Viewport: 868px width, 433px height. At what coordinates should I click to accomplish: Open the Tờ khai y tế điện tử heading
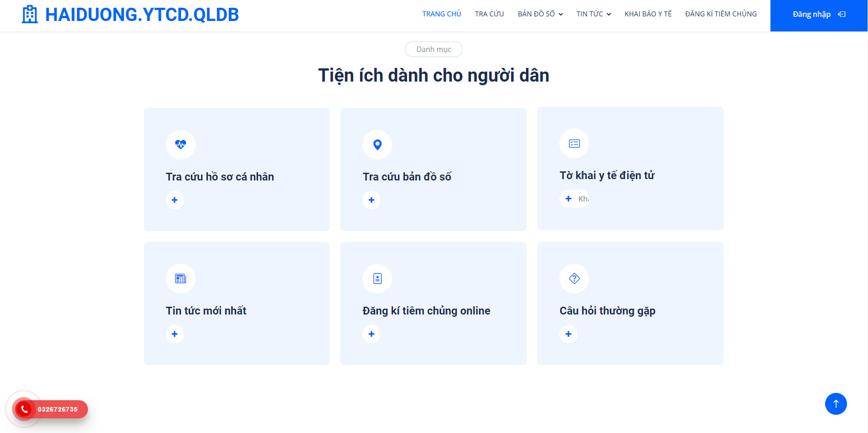[x=607, y=175]
